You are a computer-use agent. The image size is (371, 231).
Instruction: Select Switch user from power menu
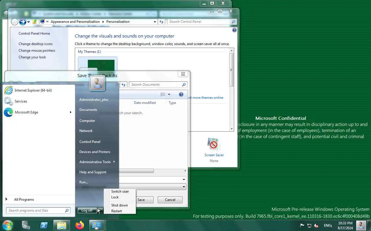click(x=120, y=191)
